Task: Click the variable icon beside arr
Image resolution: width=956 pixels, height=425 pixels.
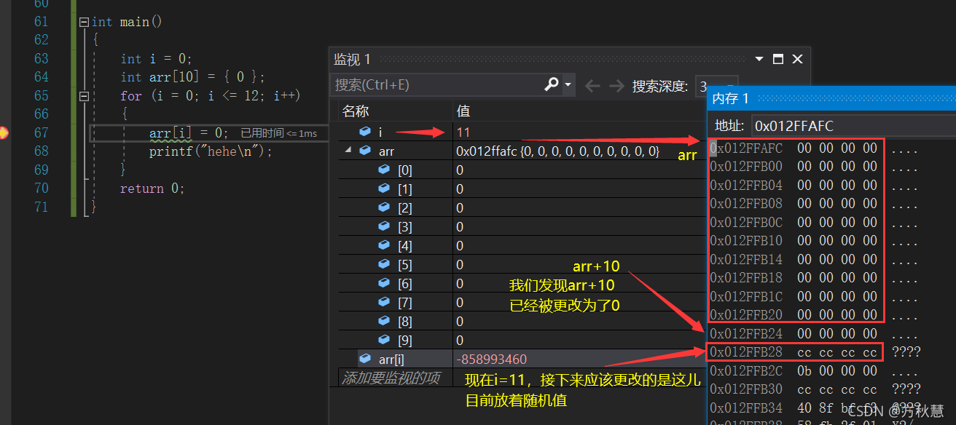Action: [x=365, y=151]
